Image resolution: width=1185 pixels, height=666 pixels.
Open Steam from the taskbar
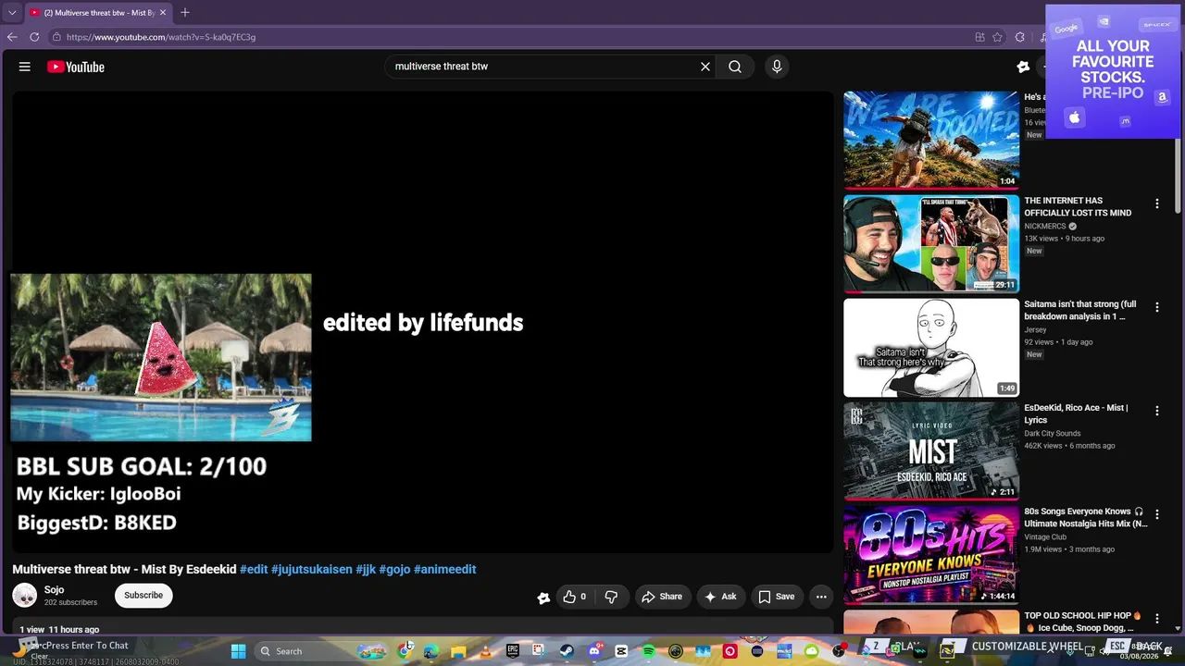567,651
